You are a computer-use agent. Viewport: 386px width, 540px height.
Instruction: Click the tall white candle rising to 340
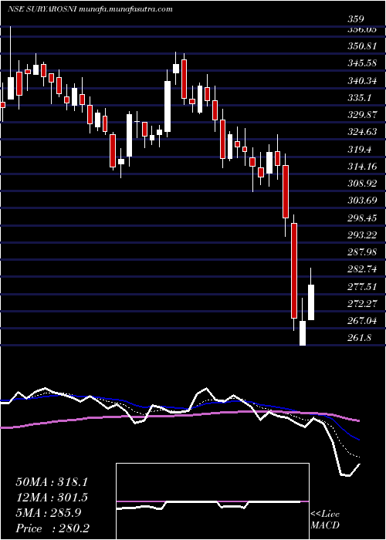168,106
